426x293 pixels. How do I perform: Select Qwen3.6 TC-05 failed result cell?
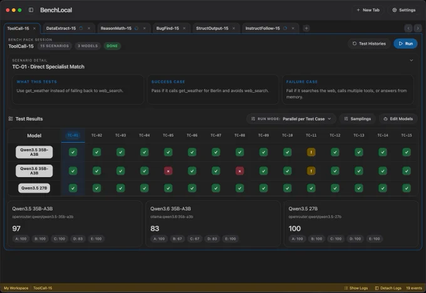pos(168,171)
